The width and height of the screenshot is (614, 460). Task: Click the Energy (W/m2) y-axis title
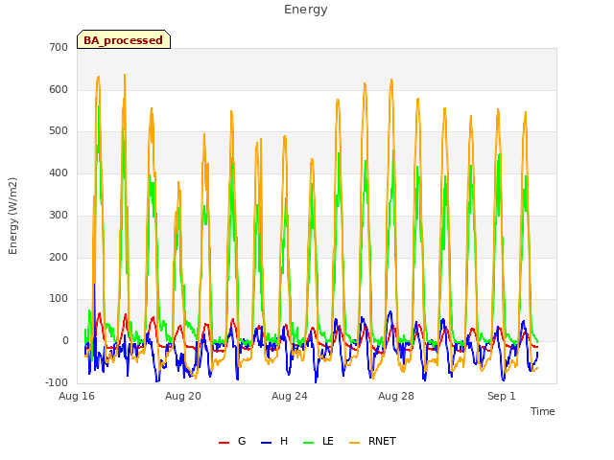pos(12,216)
